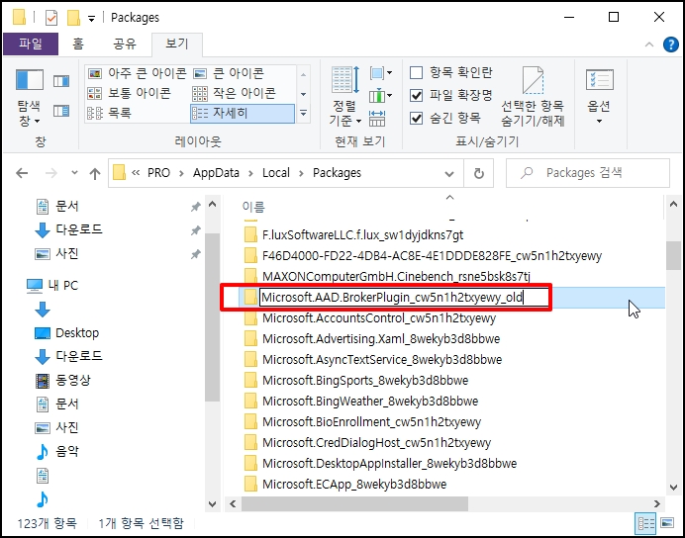Select Microsoft.AccountsControl_cw5n1h2txyewy folder
Viewport: 685px width, 538px height.
(370, 318)
